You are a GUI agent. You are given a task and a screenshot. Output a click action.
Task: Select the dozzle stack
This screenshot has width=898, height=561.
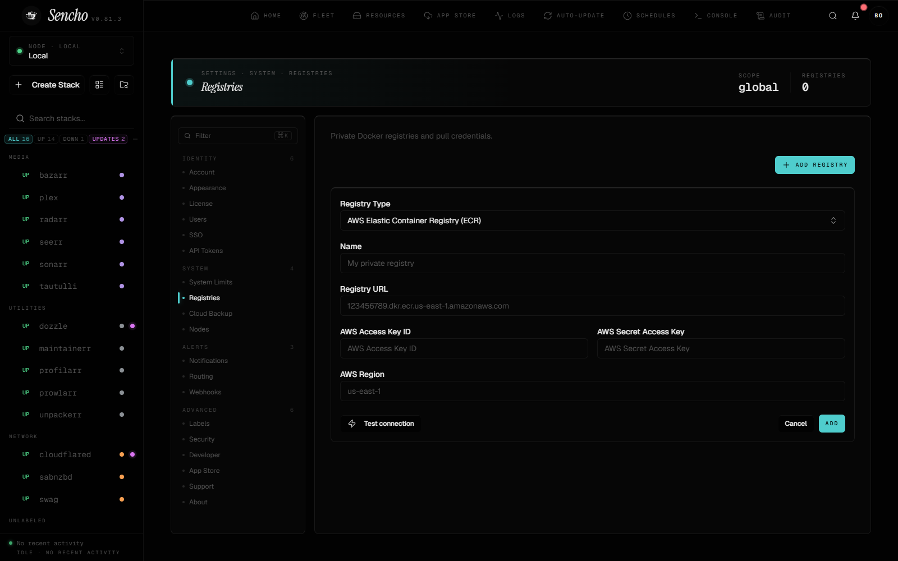click(71, 326)
